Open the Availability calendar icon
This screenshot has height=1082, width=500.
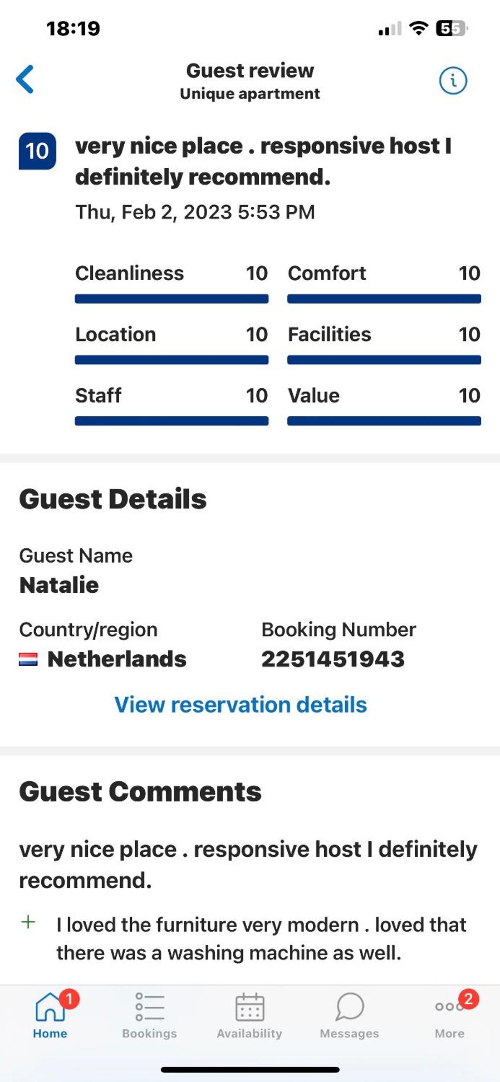[249, 1007]
